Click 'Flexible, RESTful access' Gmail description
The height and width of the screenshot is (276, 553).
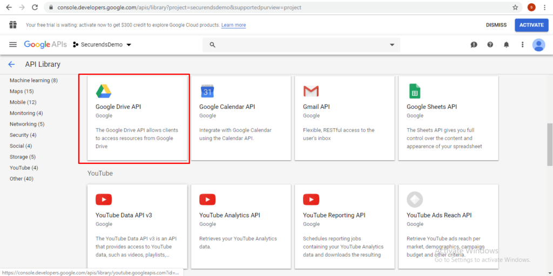339,134
